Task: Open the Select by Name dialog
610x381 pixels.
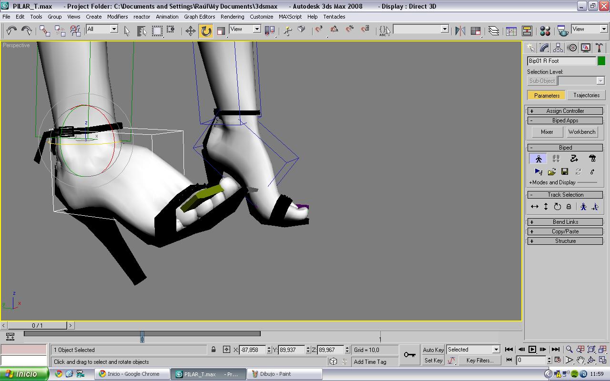Action: (142, 30)
